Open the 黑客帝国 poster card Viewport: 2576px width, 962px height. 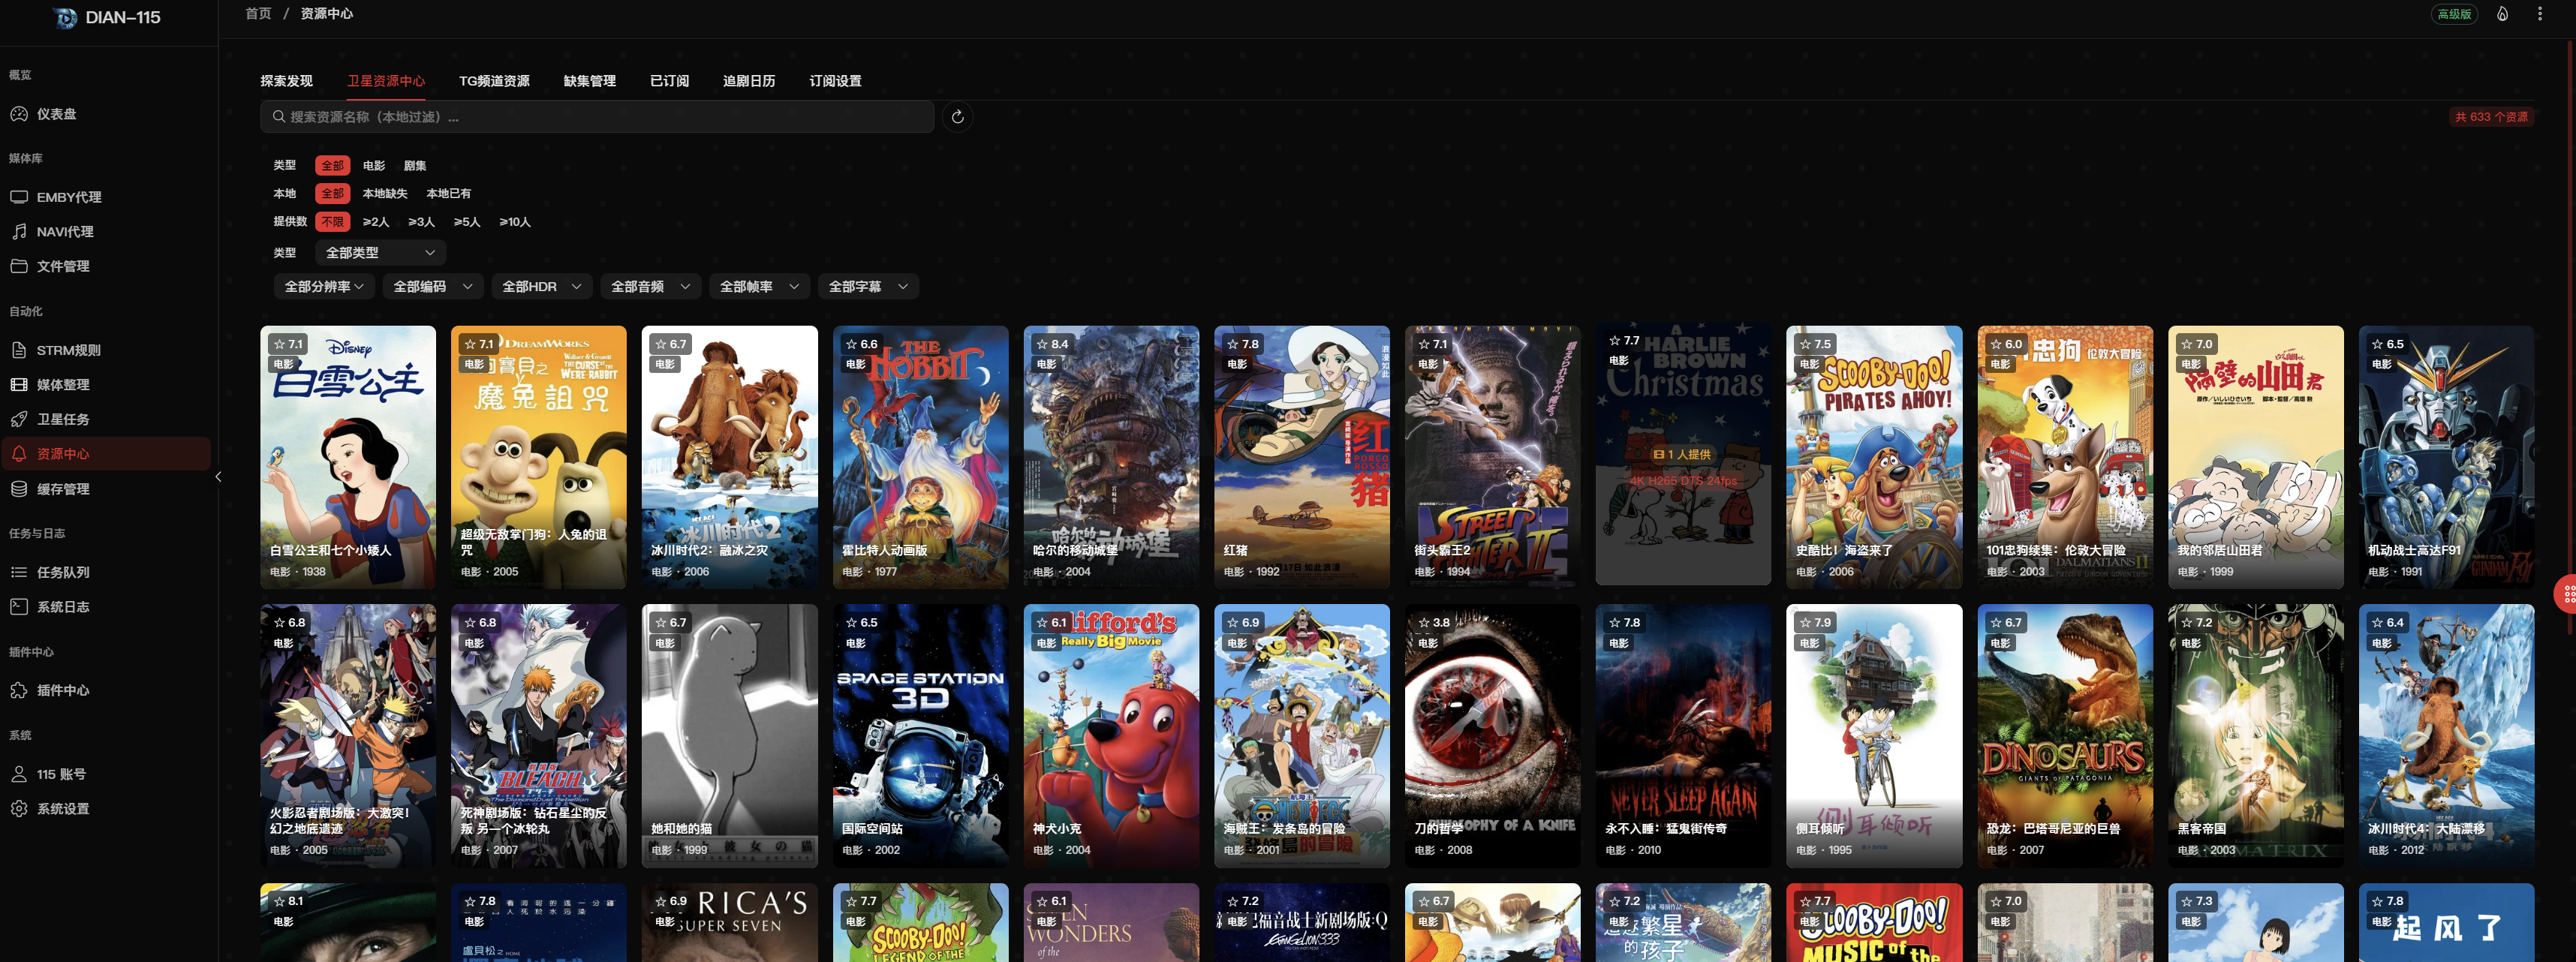coord(2256,735)
